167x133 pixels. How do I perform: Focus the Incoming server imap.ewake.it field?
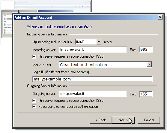(x=93, y=50)
